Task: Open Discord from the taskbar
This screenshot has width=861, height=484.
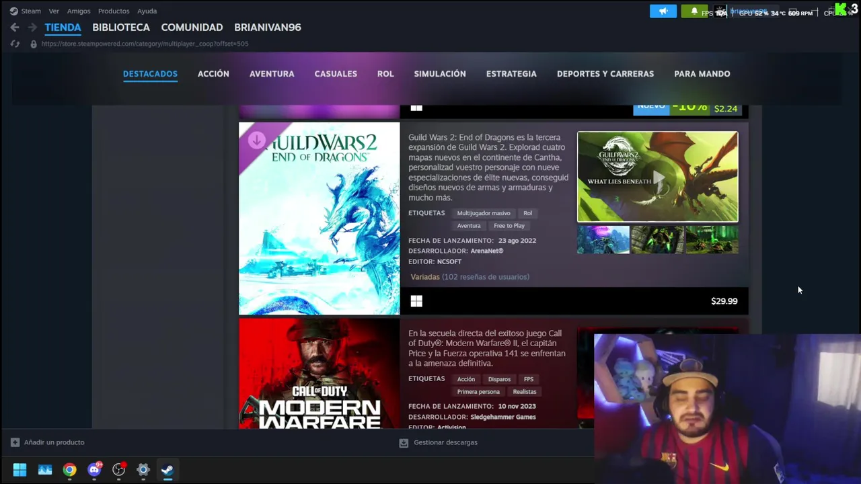Action: pos(94,470)
